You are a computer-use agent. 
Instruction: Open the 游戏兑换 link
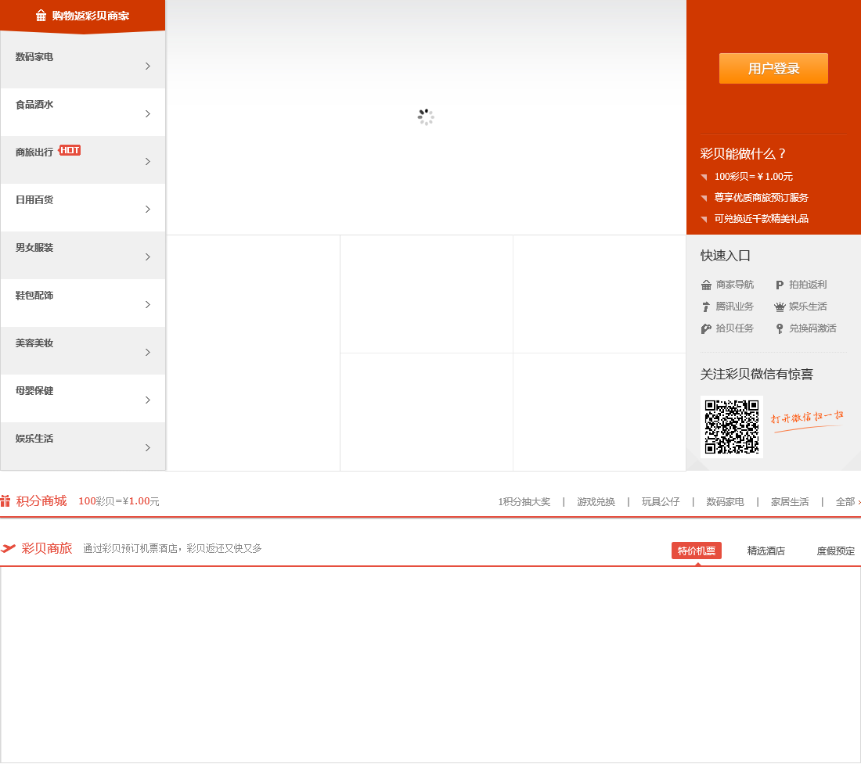(596, 501)
